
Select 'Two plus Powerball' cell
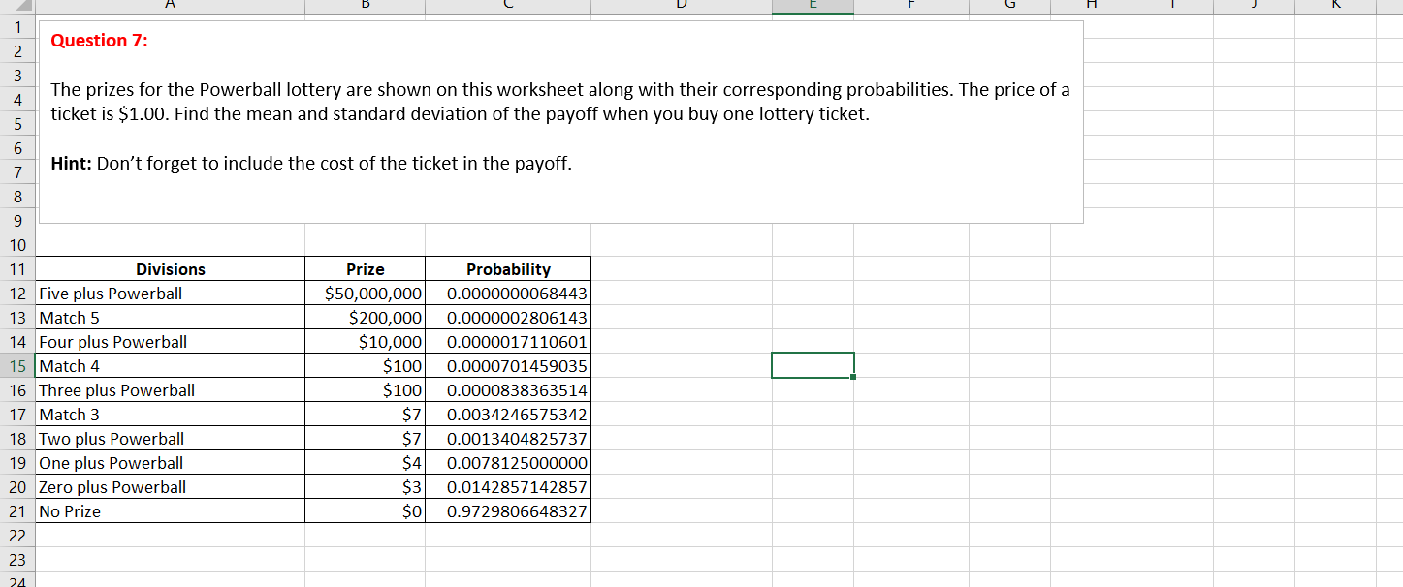(x=171, y=439)
